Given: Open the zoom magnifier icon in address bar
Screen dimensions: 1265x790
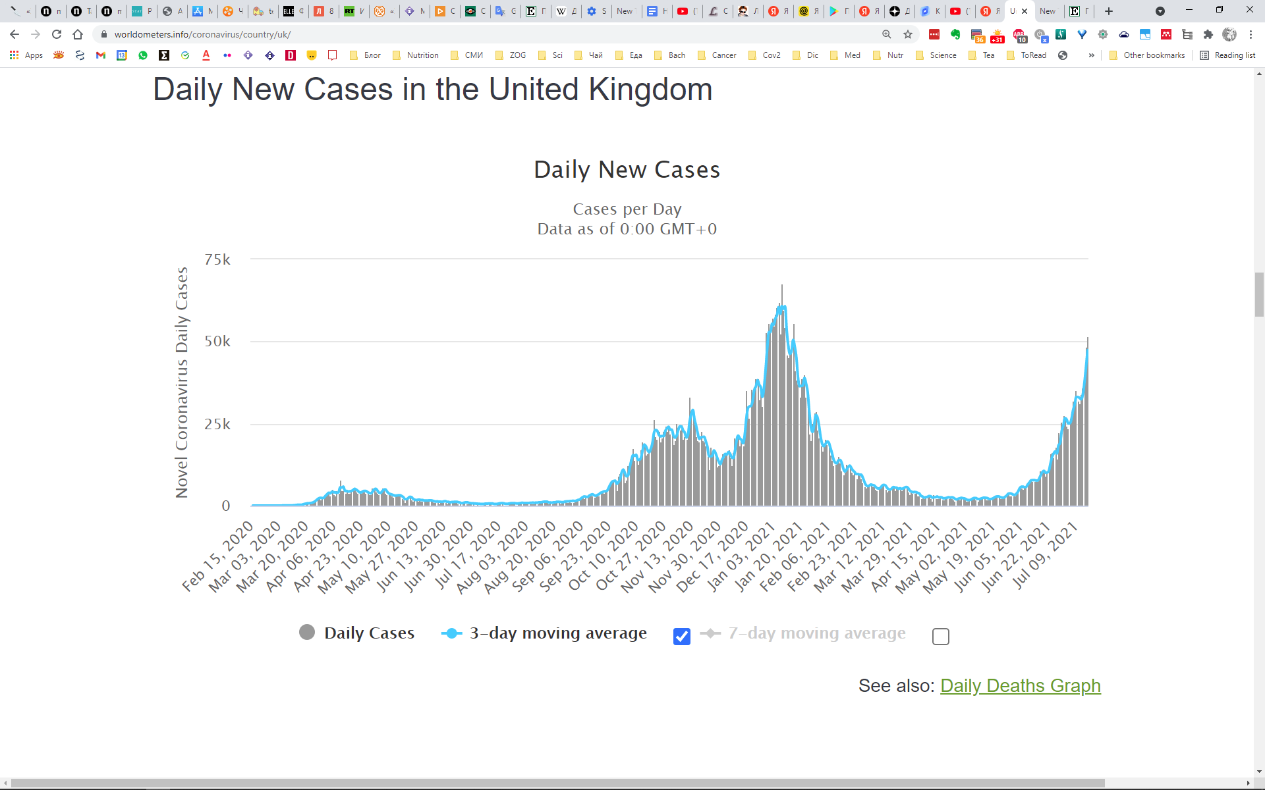Looking at the screenshot, I should [887, 34].
